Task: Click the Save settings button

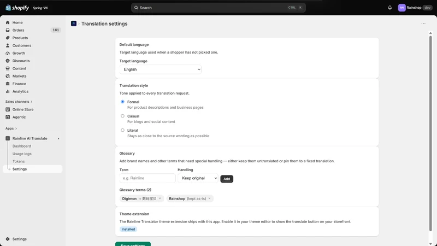Action: 133,244
